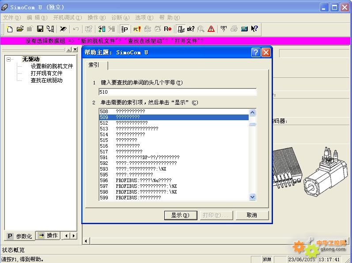Click the ok? check toolbar icon
This screenshot has width=352, height=263.
[191, 29]
